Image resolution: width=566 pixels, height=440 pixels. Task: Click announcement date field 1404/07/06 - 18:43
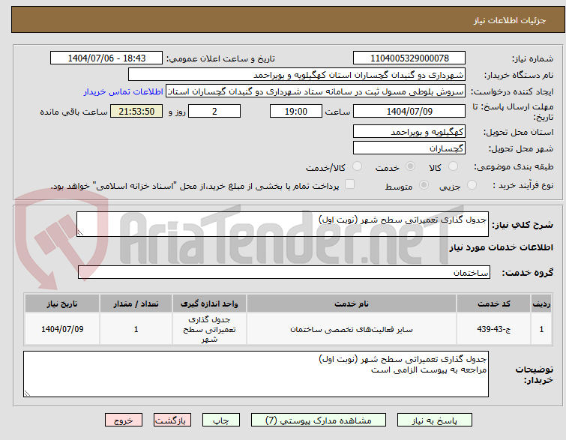click(x=106, y=58)
